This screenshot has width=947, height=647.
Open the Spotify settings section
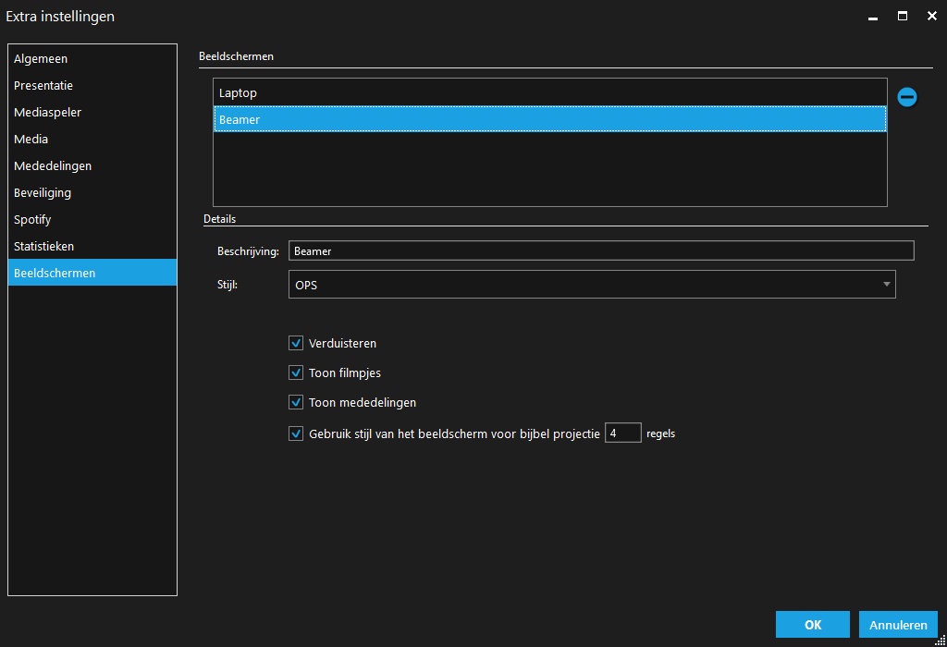[x=92, y=220]
